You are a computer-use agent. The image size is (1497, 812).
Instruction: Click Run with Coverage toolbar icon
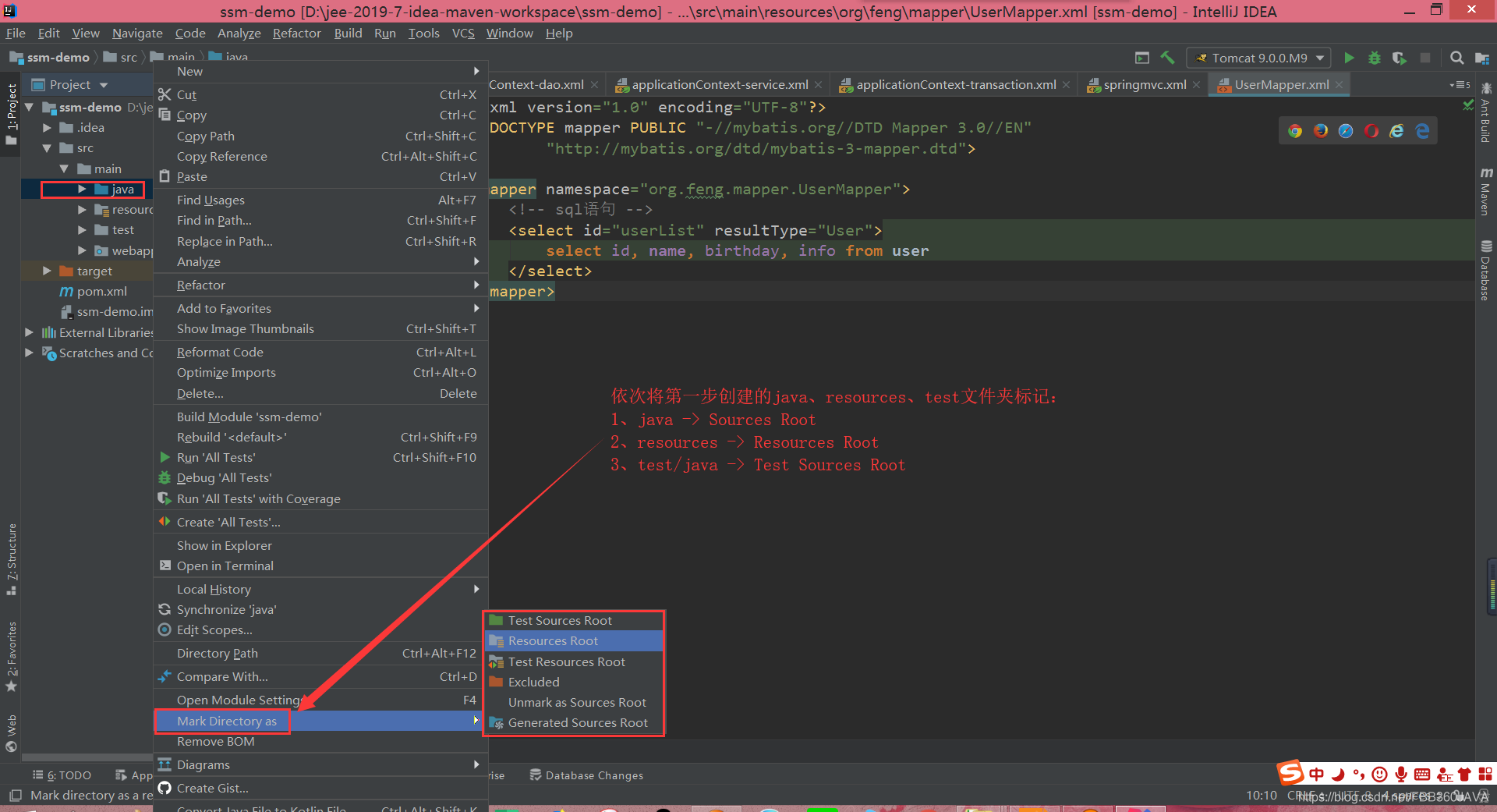[1400, 58]
